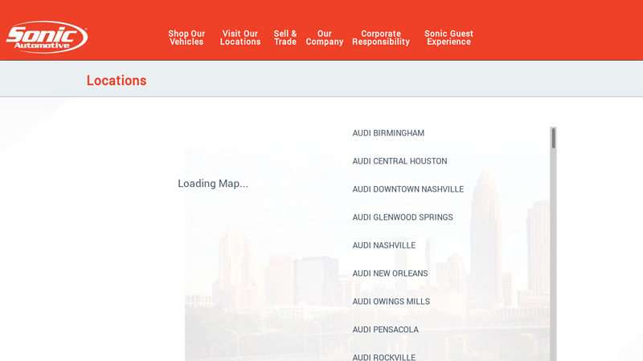The width and height of the screenshot is (643, 361).
Task: Select Audi Birmingham location
Action: click(388, 133)
